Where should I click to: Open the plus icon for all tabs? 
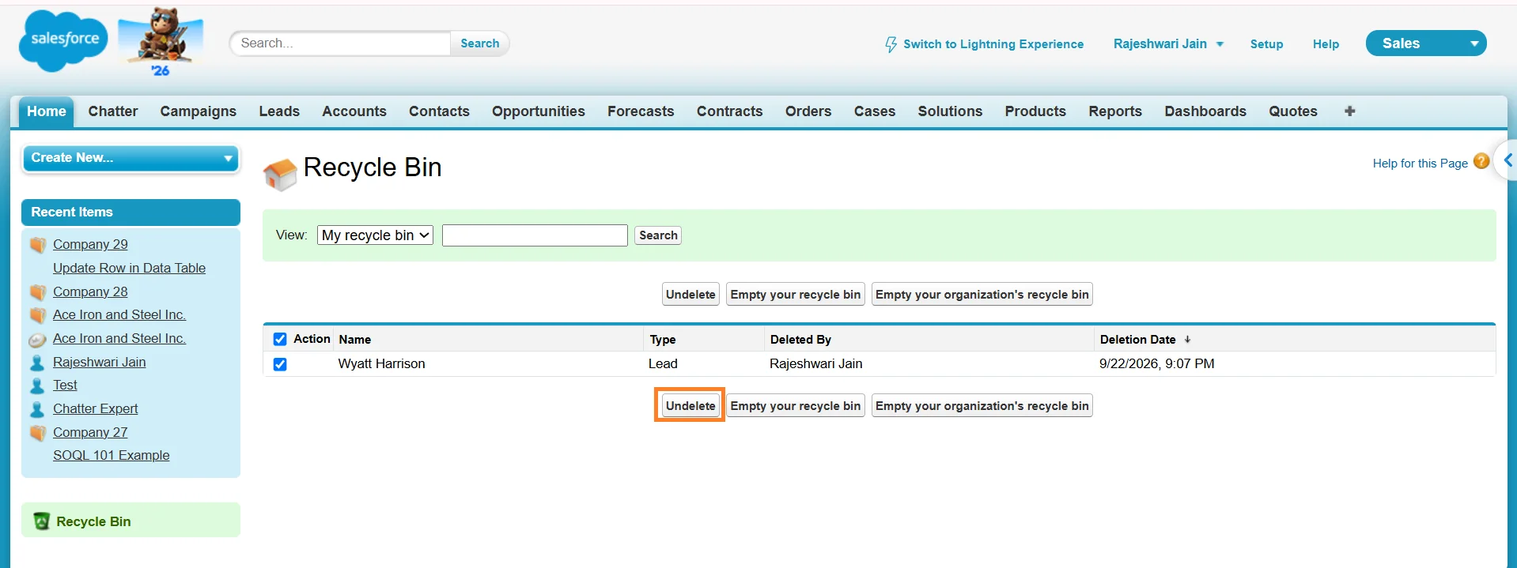[x=1349, y=111]
